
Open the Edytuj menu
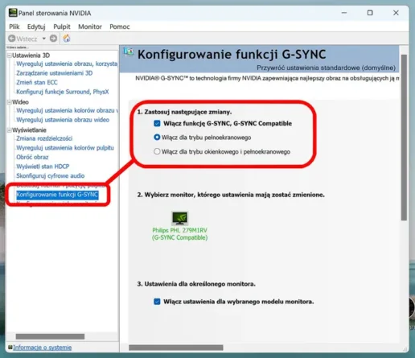click(x=36, y=27)
